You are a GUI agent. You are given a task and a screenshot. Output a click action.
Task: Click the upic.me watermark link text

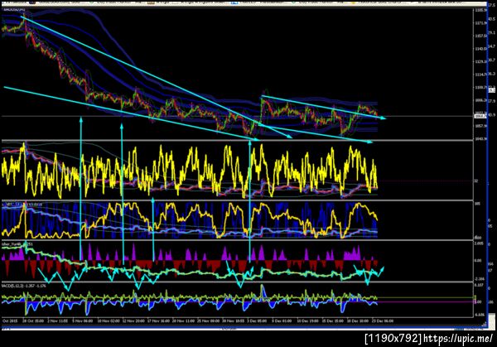tap(458, 339)
